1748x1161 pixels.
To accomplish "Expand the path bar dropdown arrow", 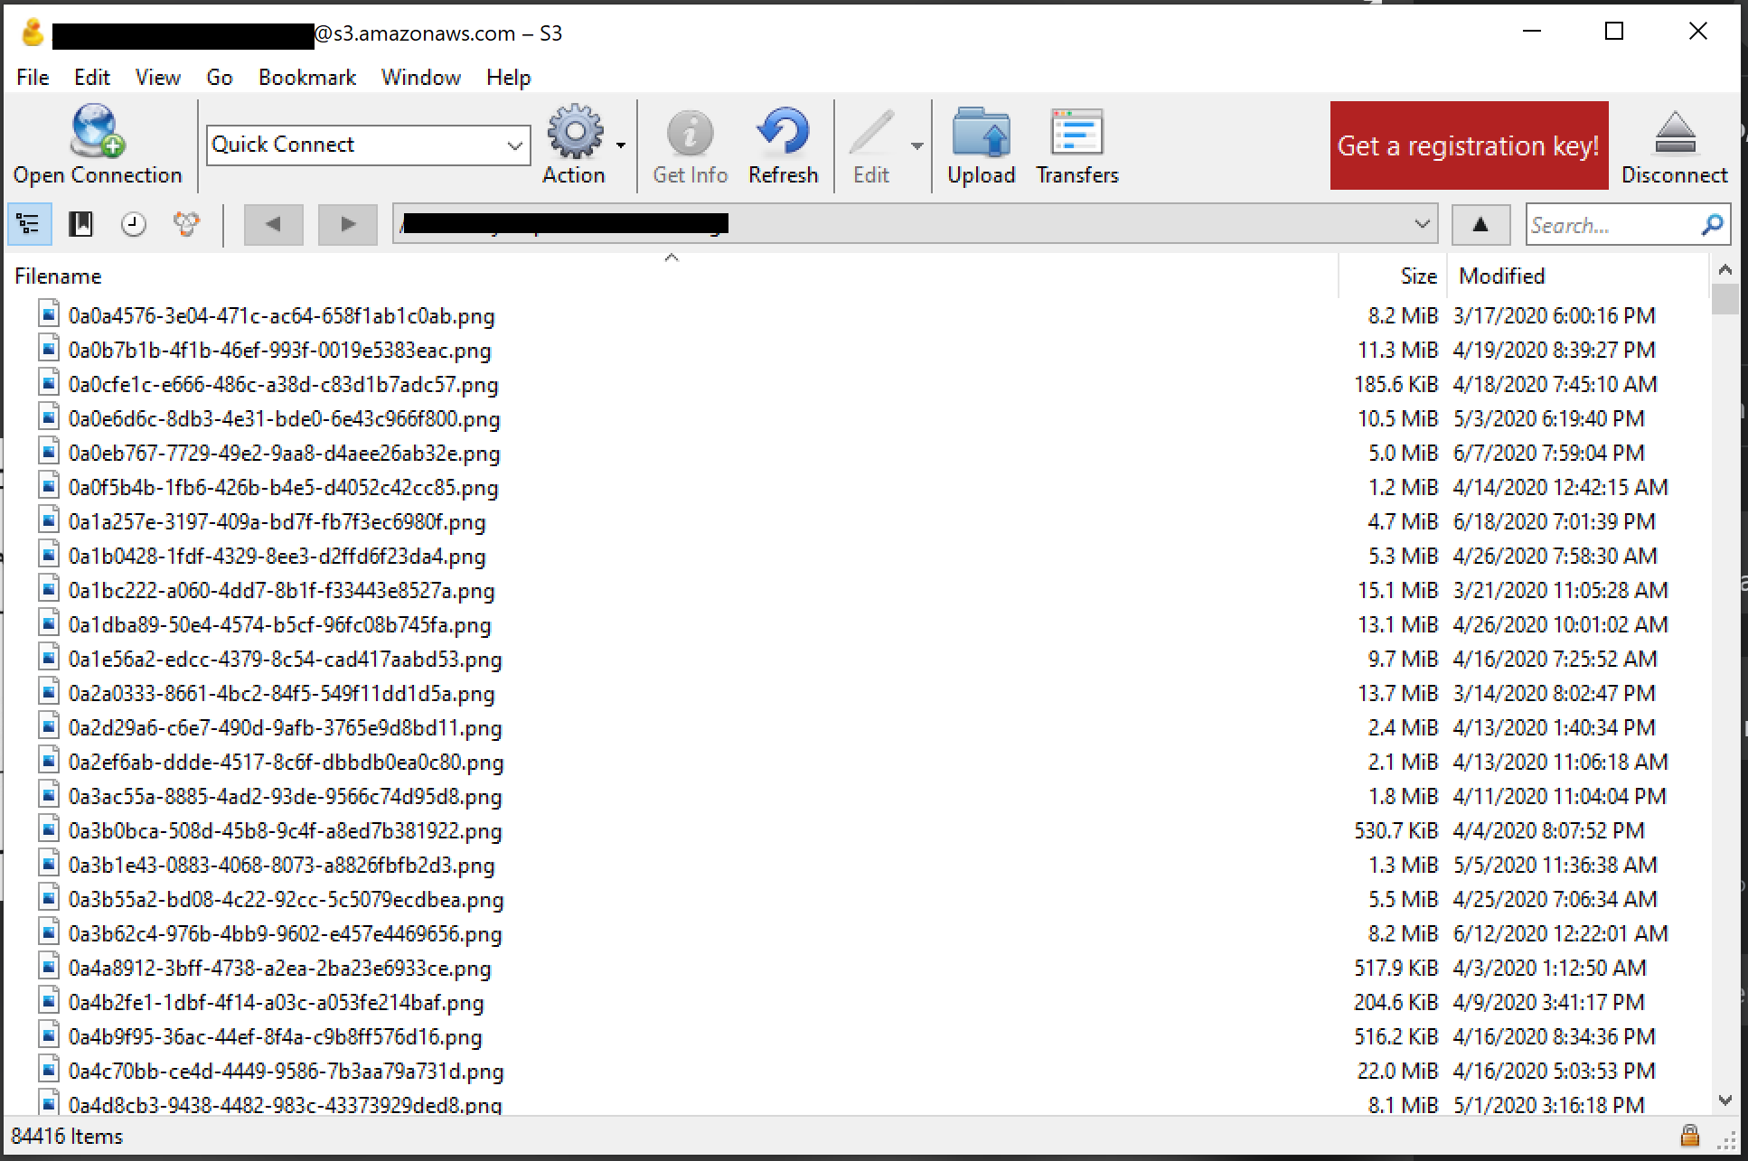I will 1423,224.
